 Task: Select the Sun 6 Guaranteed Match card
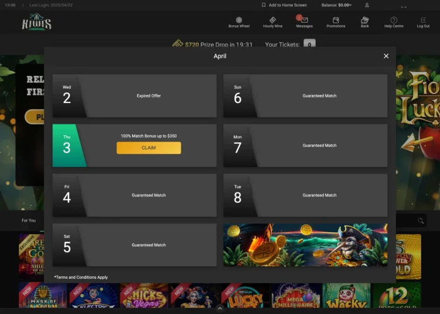305,95
